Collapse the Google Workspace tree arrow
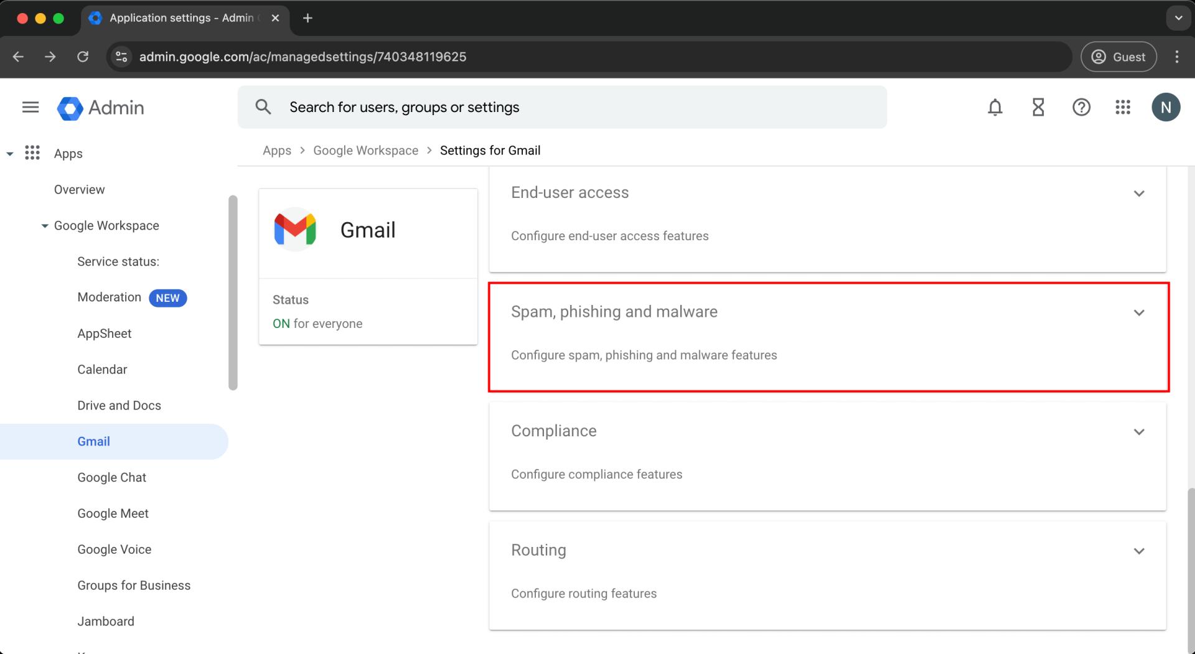 pyautogui.click(x=45, y=226)
